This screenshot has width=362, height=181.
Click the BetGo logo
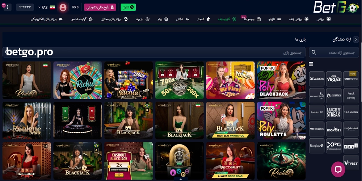337,7
